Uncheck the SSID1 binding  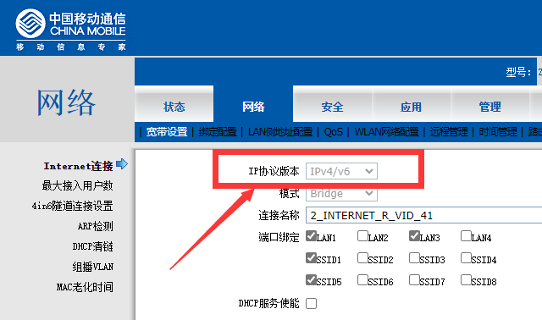[x=311, y=258]
